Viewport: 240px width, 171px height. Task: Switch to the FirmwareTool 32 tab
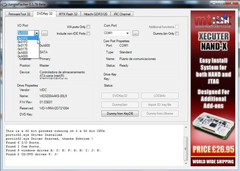19,14
